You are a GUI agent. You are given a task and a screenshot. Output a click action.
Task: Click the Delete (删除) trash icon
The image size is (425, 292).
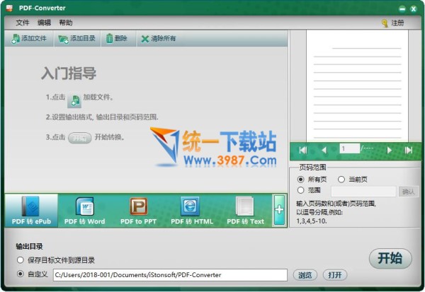[x=109, y=38]
